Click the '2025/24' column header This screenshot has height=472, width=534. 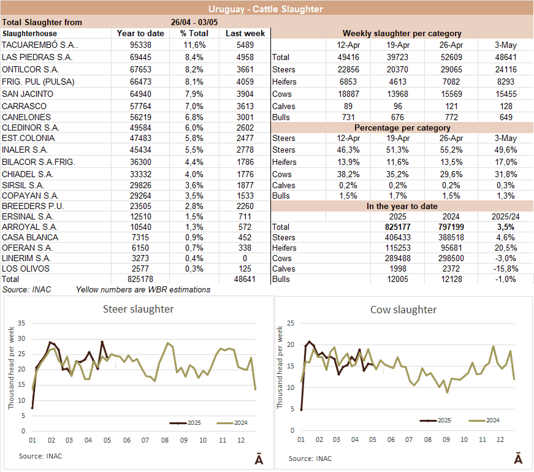[x=505, y=216]
